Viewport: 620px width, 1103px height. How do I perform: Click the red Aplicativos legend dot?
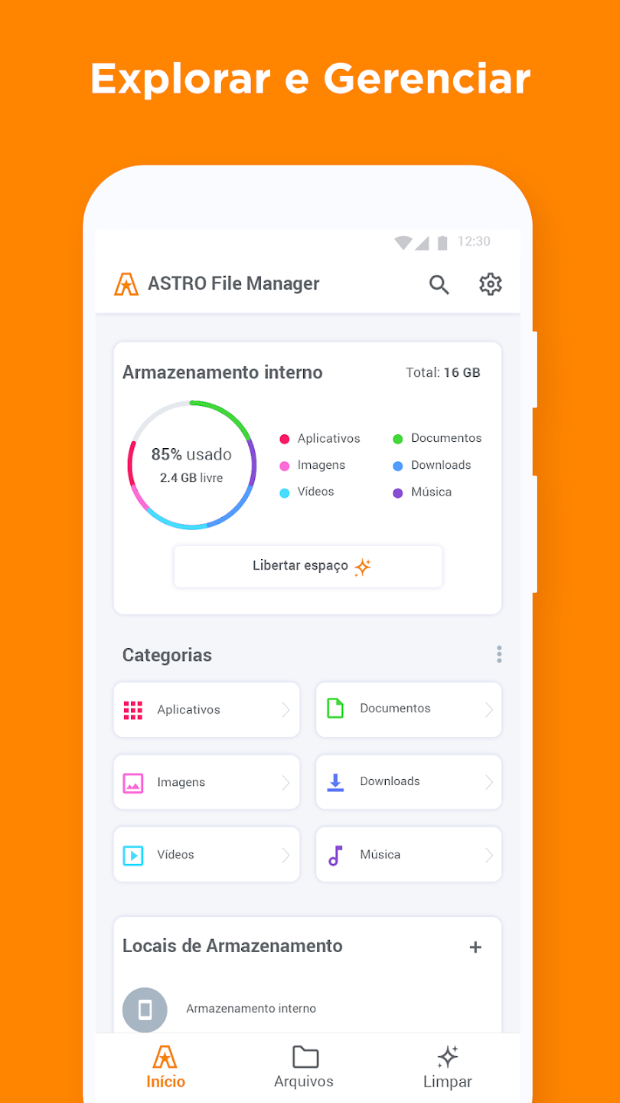(x=285, y=439)
